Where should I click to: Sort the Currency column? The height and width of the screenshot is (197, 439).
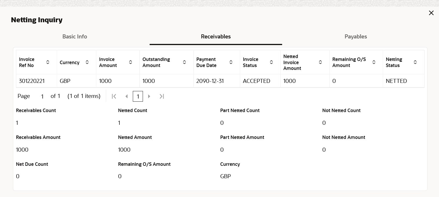[x=87, y=62]
